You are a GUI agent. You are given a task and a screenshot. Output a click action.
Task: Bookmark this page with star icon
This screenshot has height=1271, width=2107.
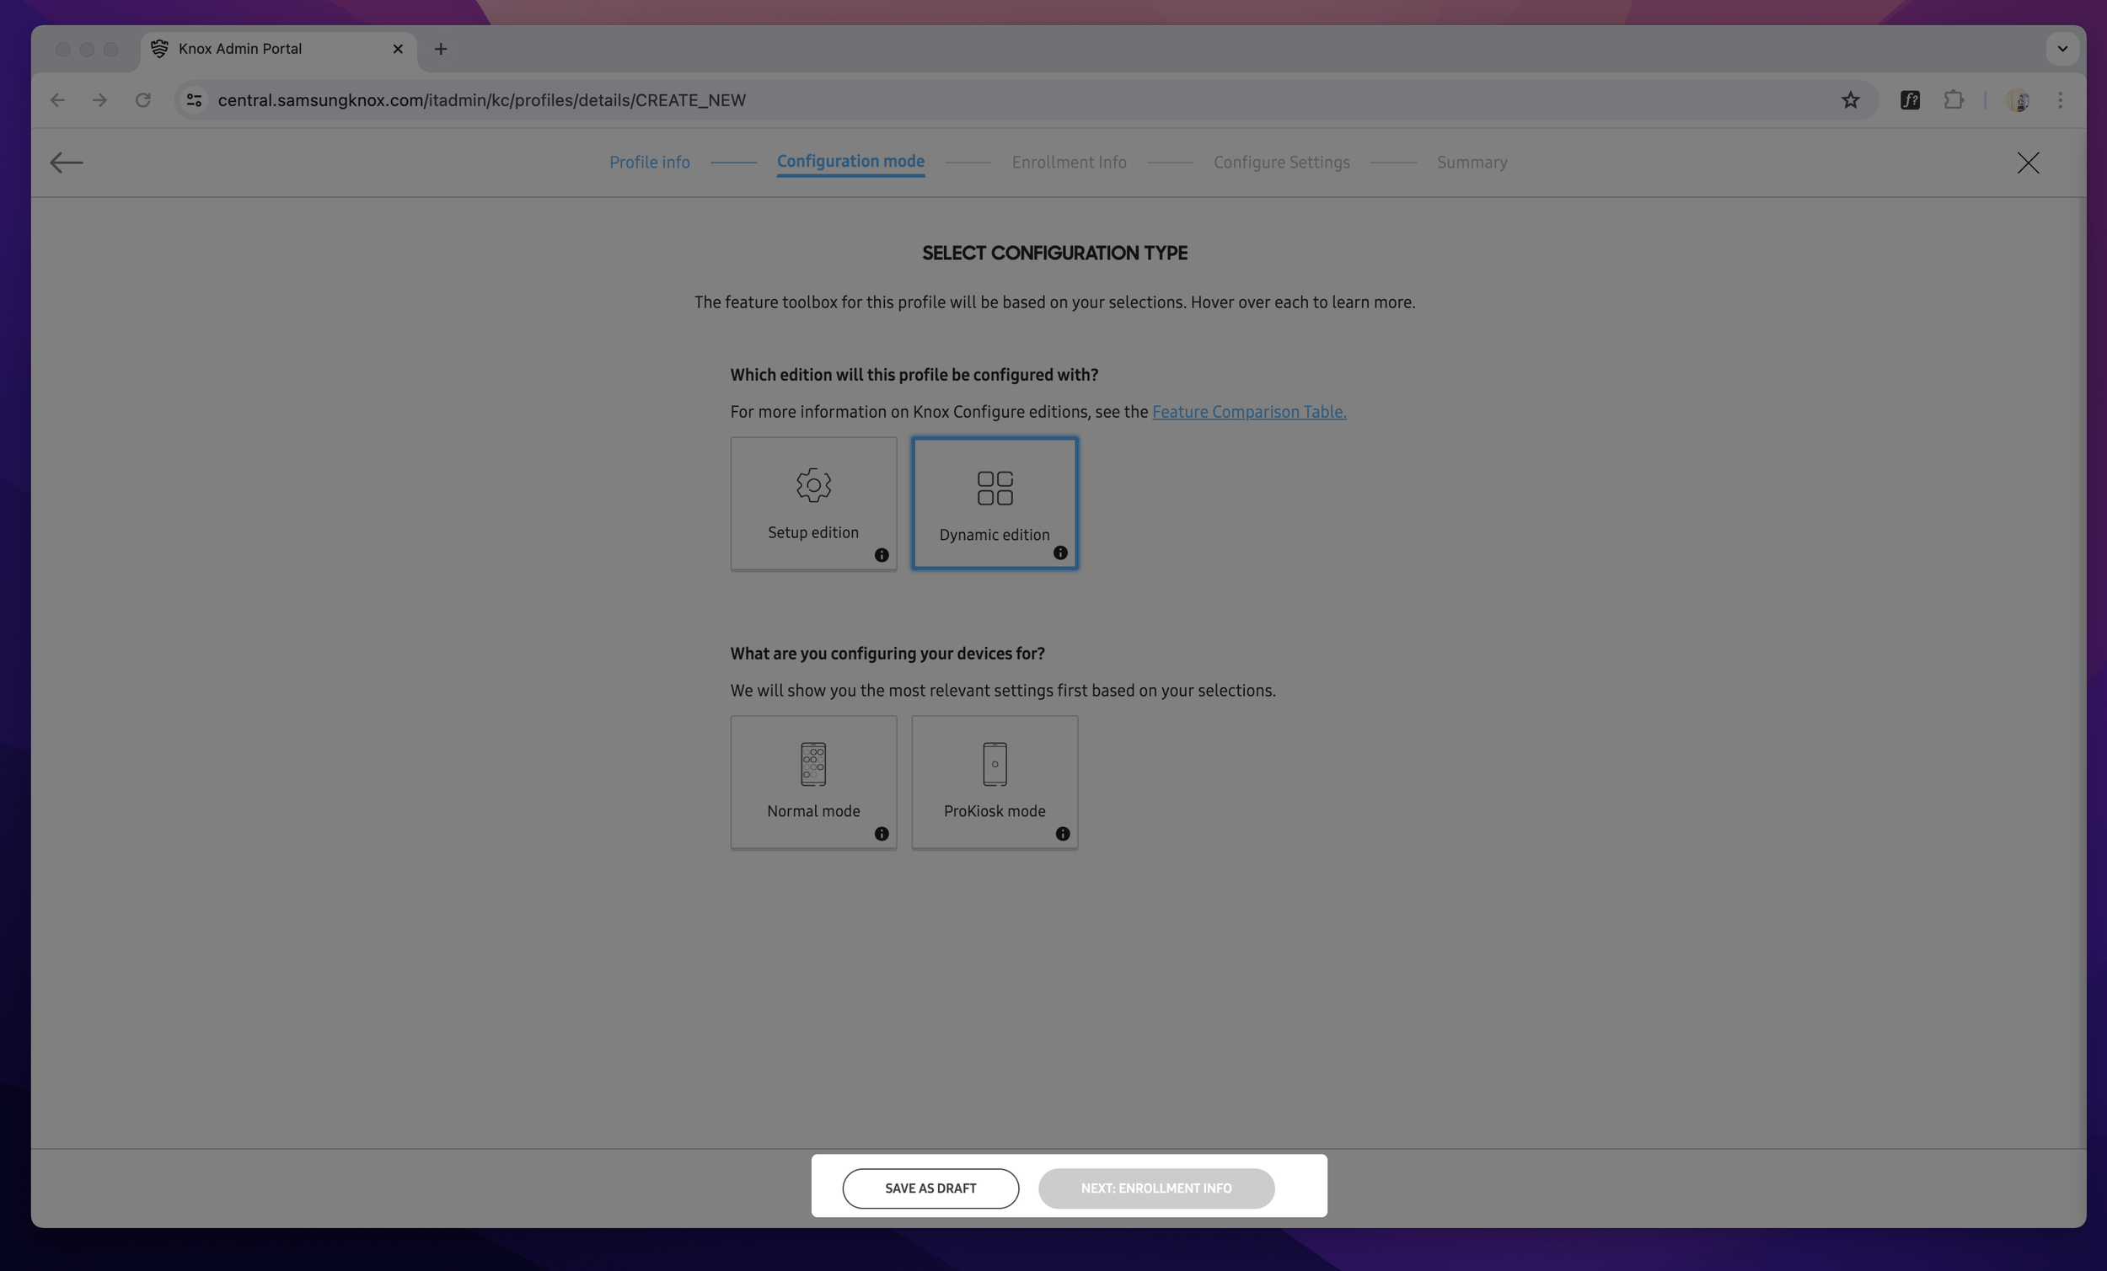click(1850, 100)
